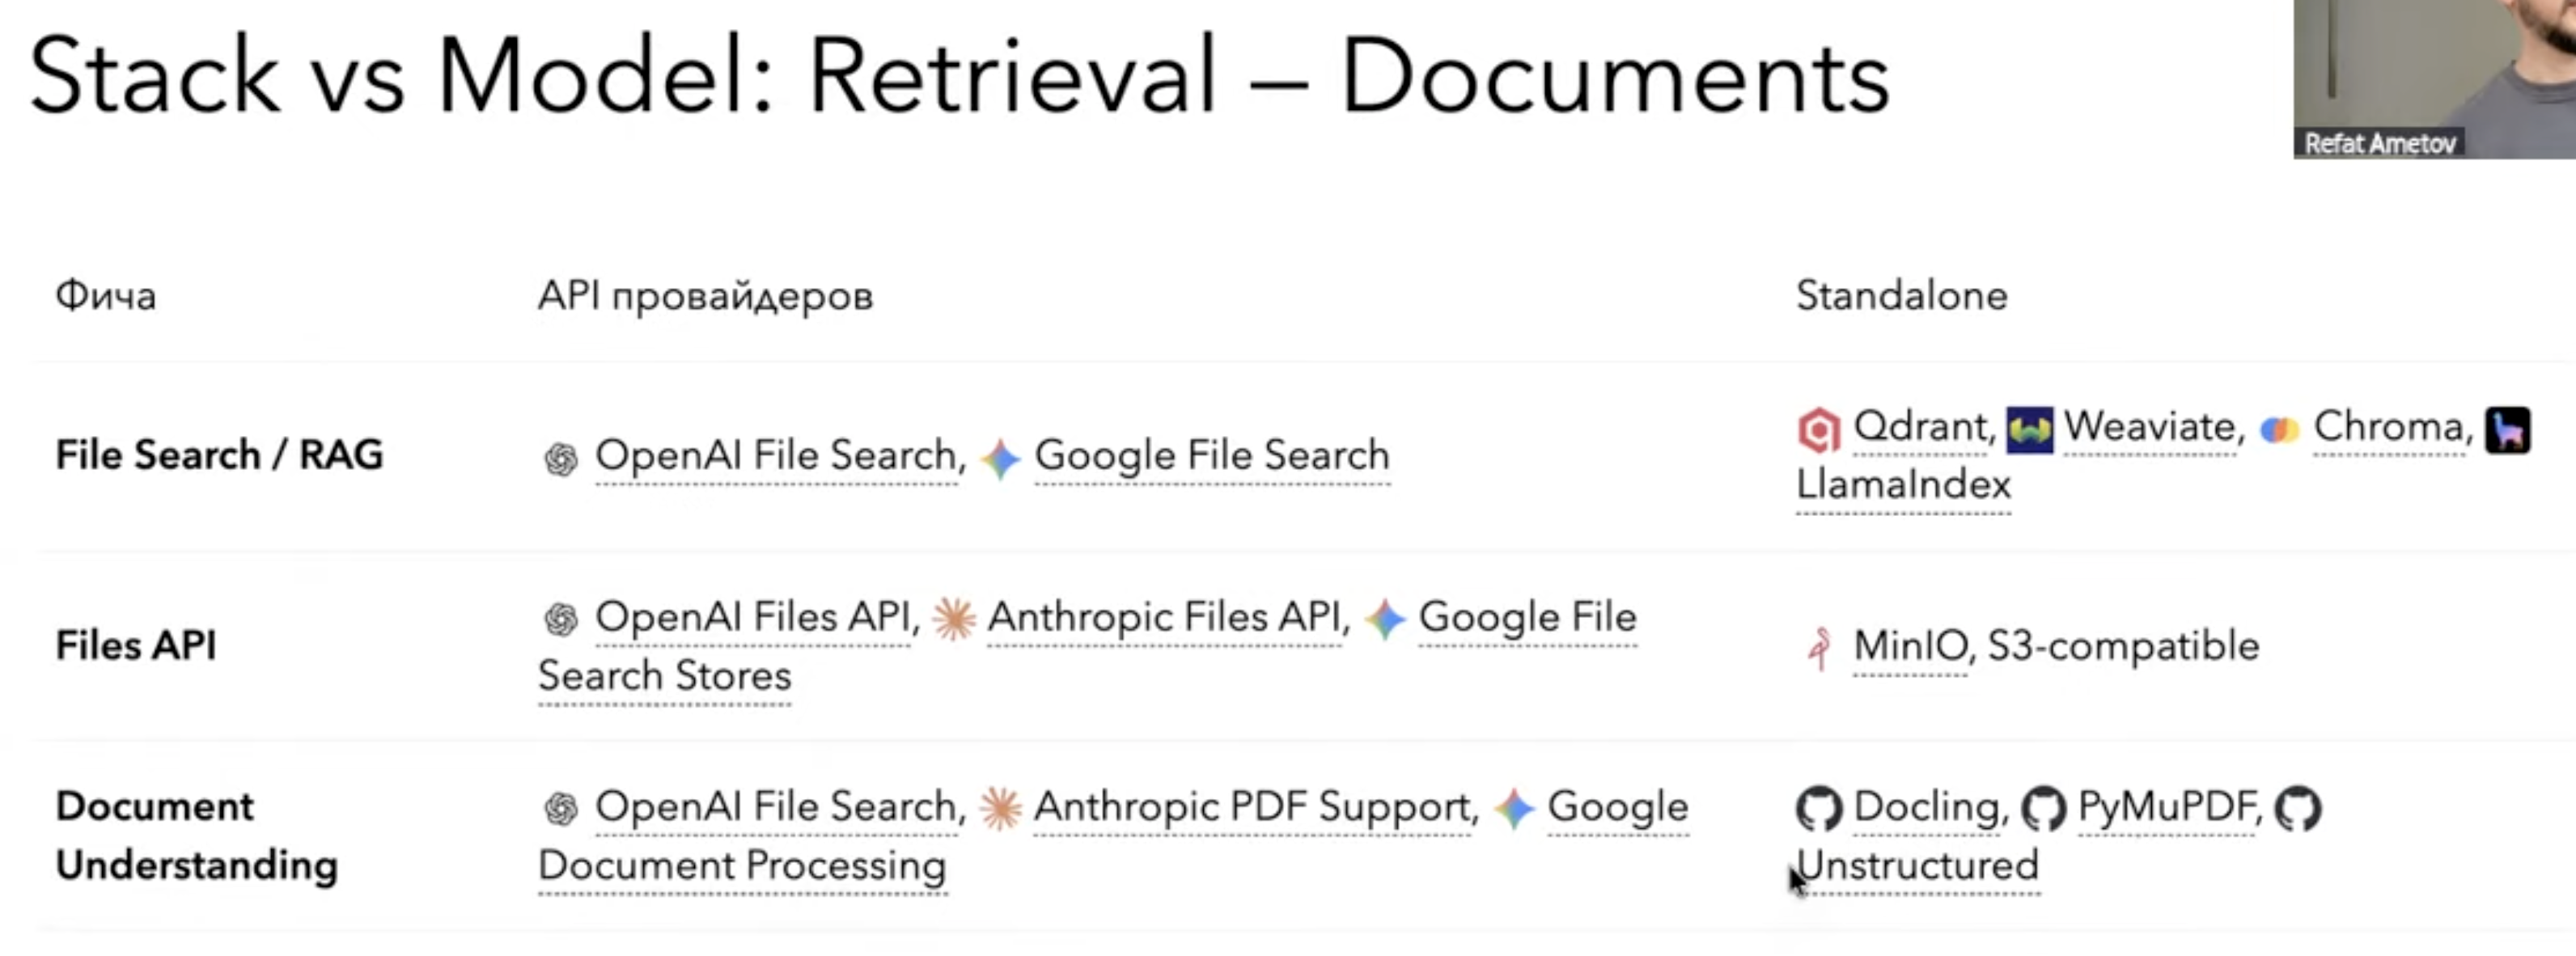Click the MinIO flamingo icon
2576x956 pixels.
point(1819,647)
